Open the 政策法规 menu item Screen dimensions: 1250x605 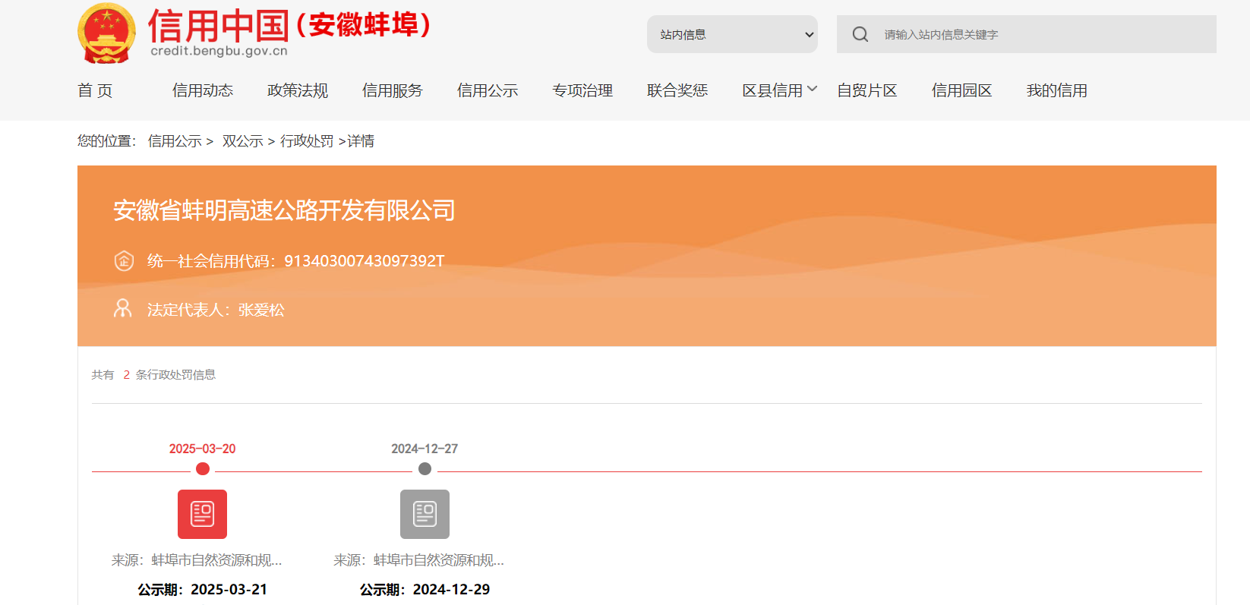pyautogui.click(x=298, y=90)
